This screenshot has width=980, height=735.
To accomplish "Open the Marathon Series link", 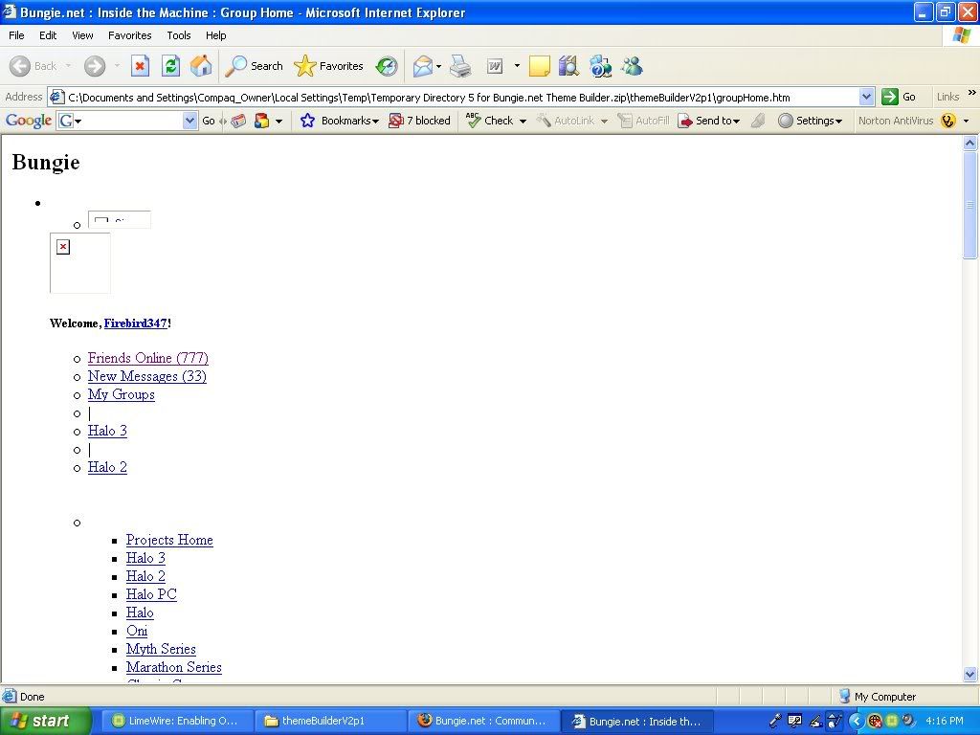I will [x=173, y=667].
